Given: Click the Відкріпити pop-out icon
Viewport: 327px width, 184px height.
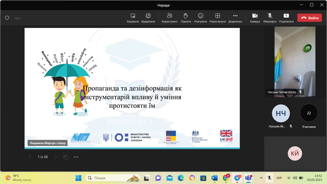Looking at the screenshot, I should coord(148,16).
